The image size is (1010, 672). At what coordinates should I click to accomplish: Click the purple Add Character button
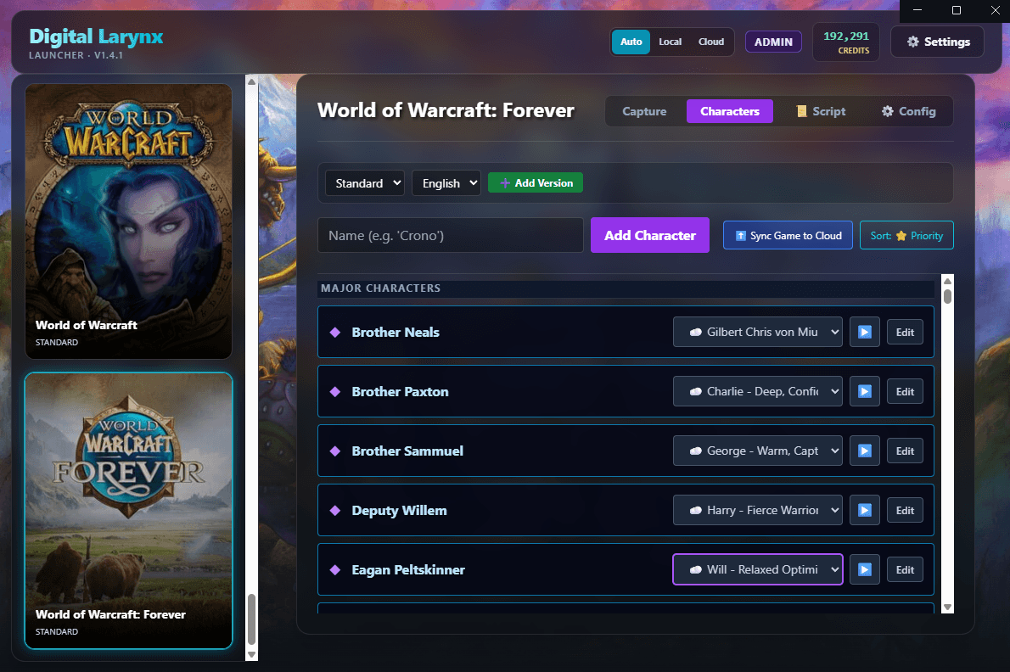point(650,236)
